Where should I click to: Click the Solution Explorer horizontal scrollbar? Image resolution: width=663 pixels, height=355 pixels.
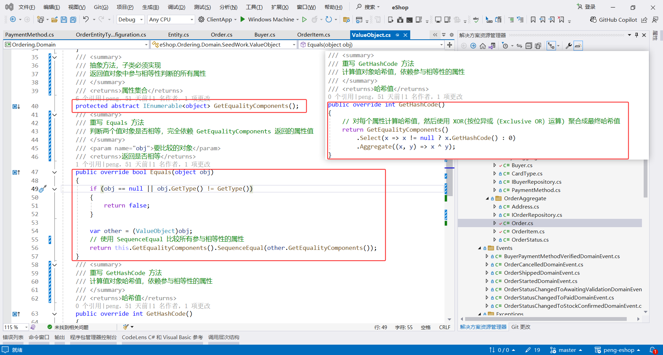click(x=546, y=319)
